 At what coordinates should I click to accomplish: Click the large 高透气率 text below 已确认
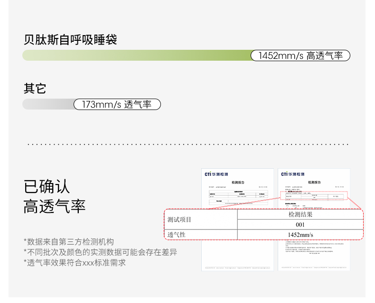click(x=55, y=206)
